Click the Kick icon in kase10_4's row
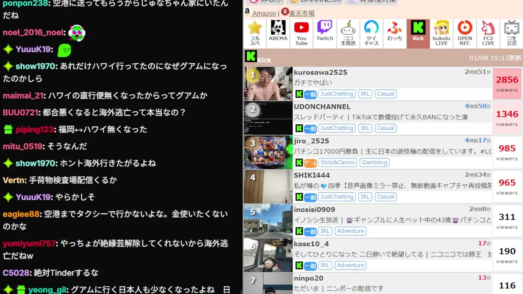523x294 pixels. point(299,265)
